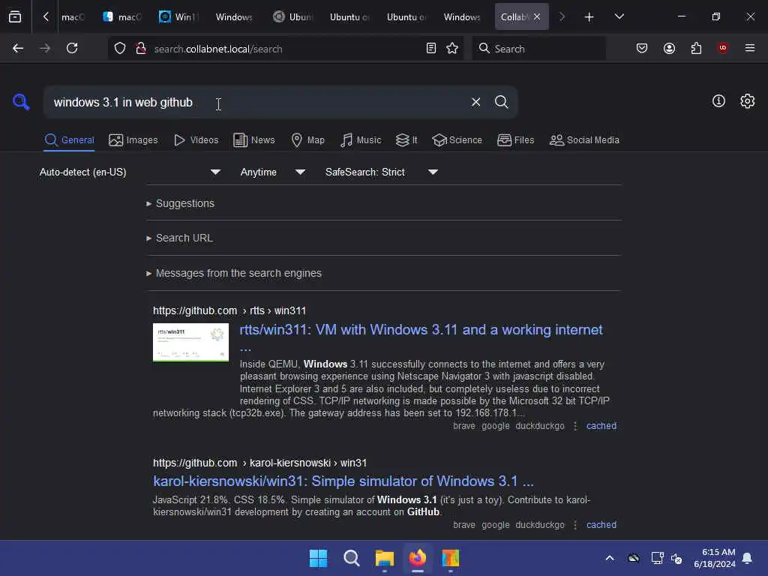Open Firefox account icon
The height and width of the screenshot is (576, 768).
coord(669,48)
